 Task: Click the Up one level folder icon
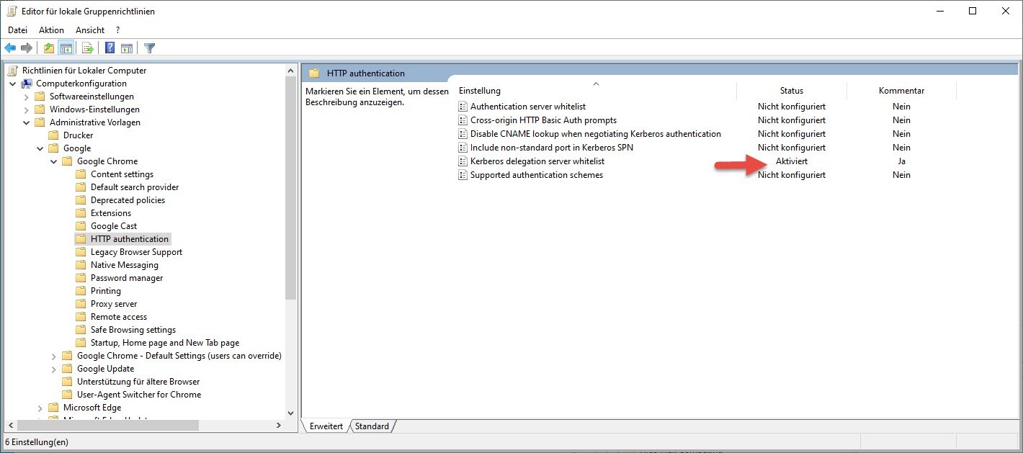coord(48,48)
